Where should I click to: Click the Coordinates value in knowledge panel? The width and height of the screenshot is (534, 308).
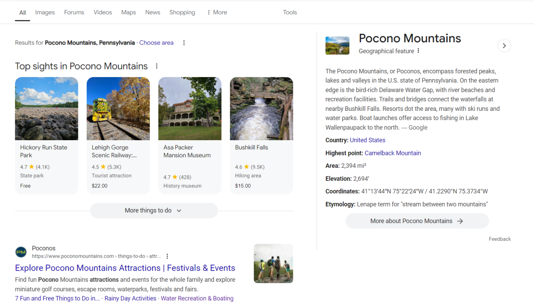(425, 191)
